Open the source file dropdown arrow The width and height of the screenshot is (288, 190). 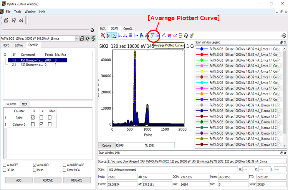click(77, 38)
